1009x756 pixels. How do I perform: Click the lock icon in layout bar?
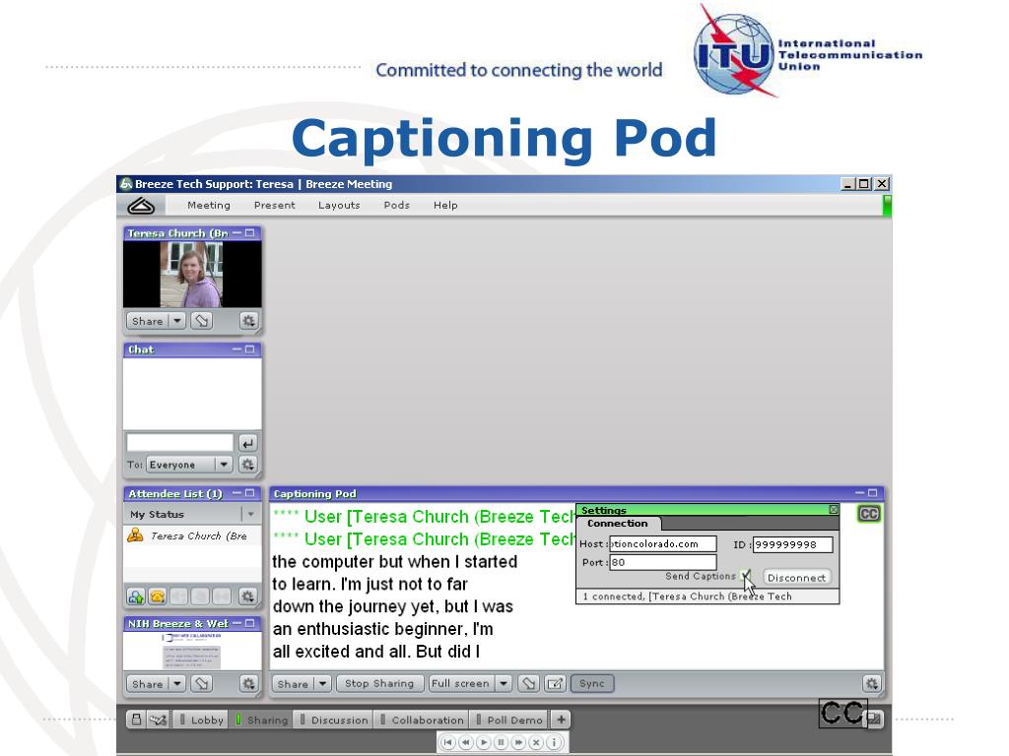[136, 720]
